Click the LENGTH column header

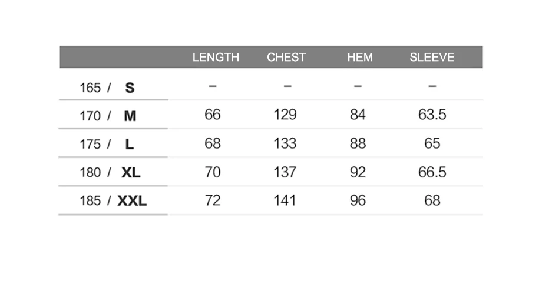216,57
